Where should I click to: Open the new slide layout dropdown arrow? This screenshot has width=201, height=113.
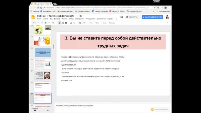click(35, 23)
